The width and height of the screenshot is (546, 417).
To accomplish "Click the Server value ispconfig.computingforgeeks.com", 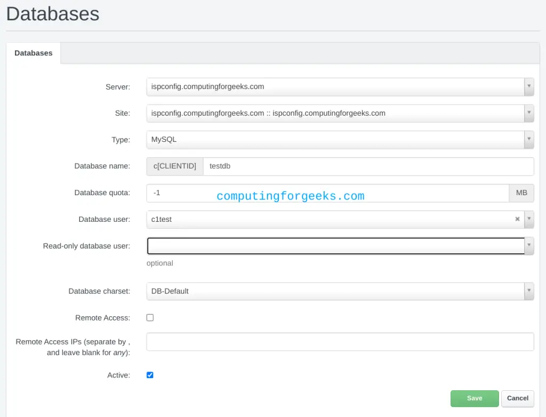I will tap(207, 86).
